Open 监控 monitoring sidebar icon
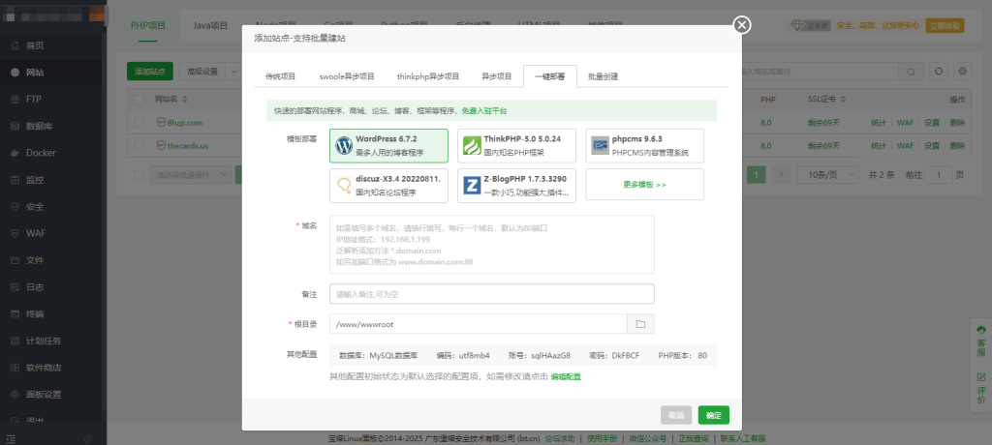Image resolution: width=992 pixels, height=445 pixels. 15,180
